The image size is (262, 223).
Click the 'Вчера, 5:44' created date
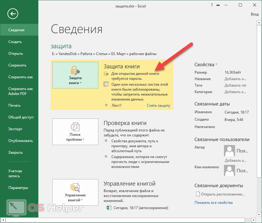[234, 120]
